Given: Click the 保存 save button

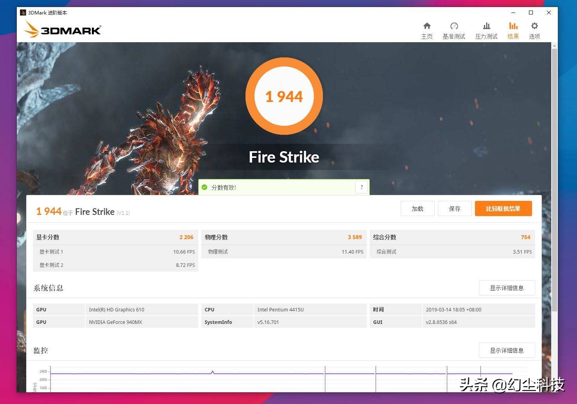Looking at the screenshot, I should 455,208.
